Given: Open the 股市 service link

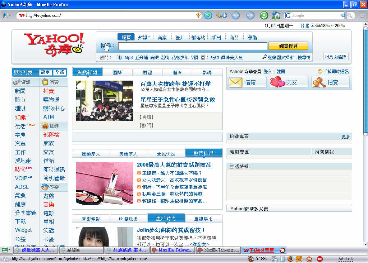Looking at the screenshot, I should 20,100.
